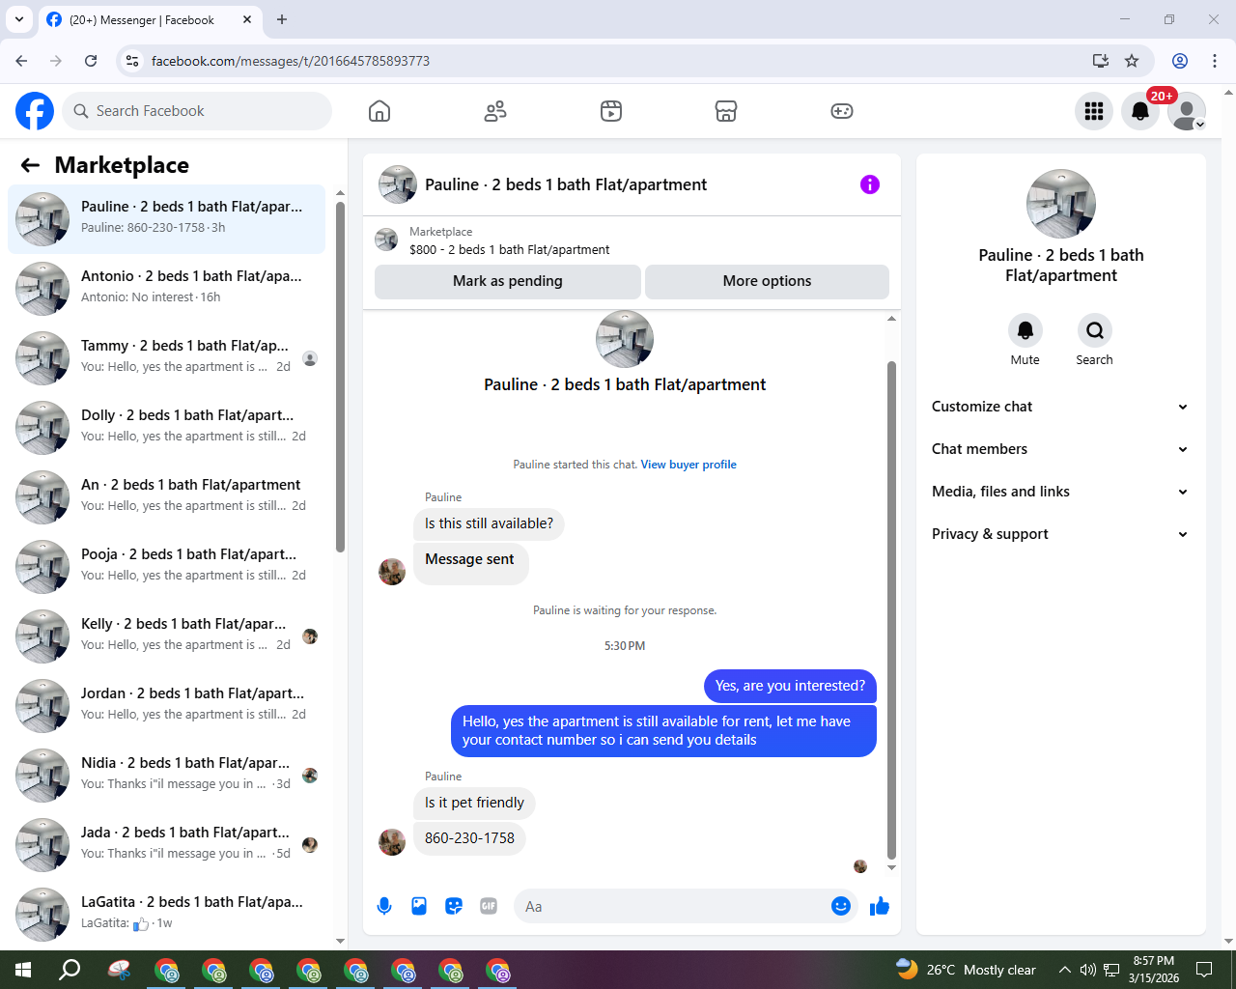Viewport: 1236px width, 989px height.
Task: Click the conversation list vertical scrollbar
Action: (340, 377)
